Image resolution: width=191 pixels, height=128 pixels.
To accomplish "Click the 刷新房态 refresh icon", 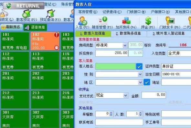I will point(4,27).
